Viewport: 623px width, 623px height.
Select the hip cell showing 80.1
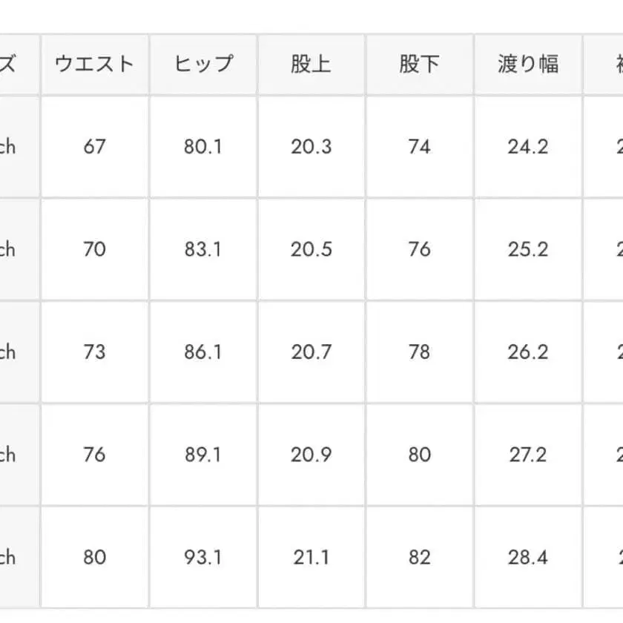(x=203, y=147)
